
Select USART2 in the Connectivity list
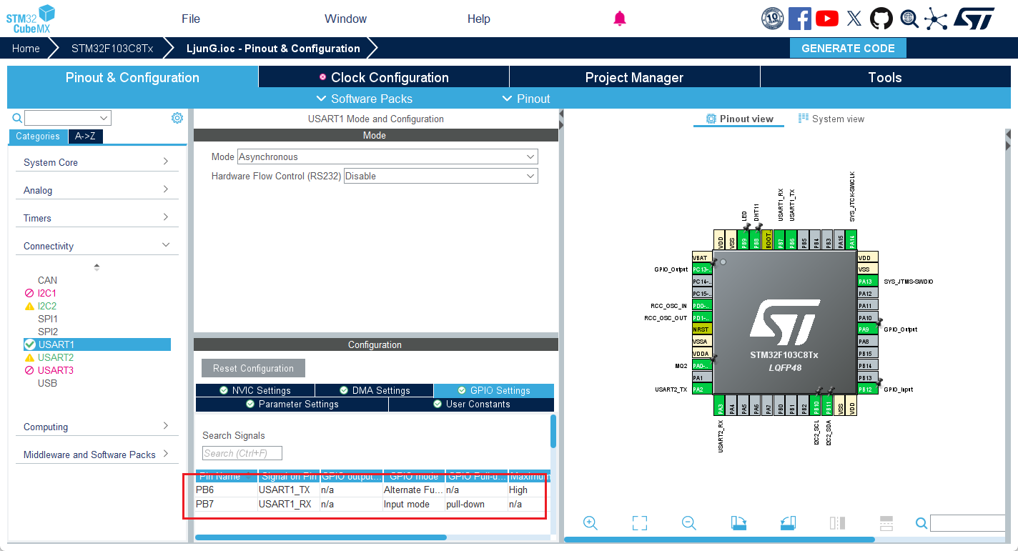pyautogui.click(x=56, y=357)
